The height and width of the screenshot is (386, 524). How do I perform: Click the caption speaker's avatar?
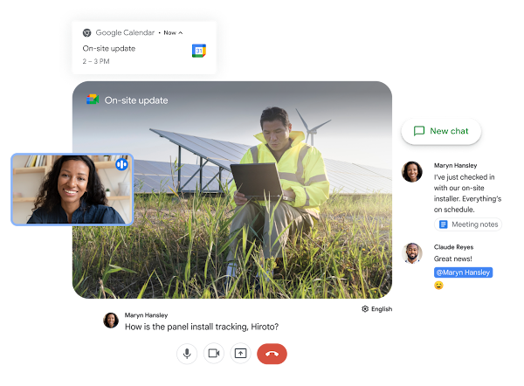[110, 321]
